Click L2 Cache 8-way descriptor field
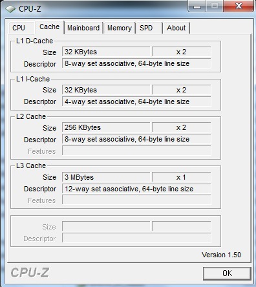 click(136, 139)
